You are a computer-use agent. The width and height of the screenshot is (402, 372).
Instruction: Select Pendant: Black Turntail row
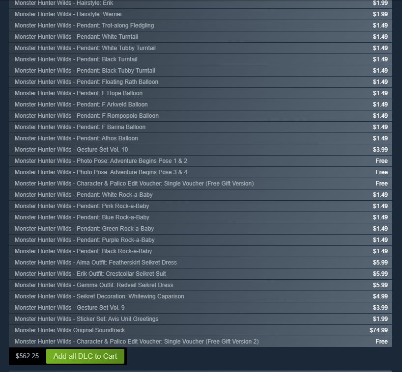[201, 59]
